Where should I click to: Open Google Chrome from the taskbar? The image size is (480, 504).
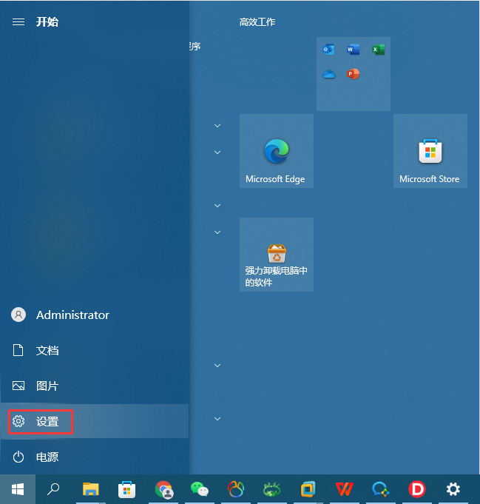[164, 489]
